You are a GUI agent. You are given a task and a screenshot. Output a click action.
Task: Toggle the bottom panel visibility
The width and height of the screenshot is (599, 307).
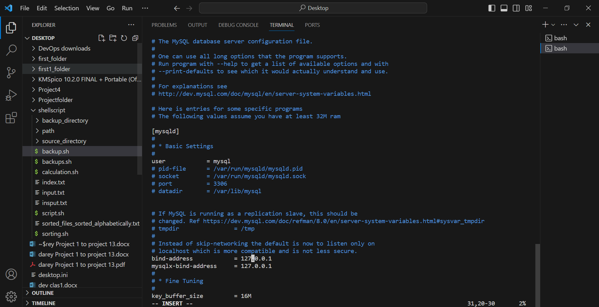pyautogui.click(x=504, y=8)
